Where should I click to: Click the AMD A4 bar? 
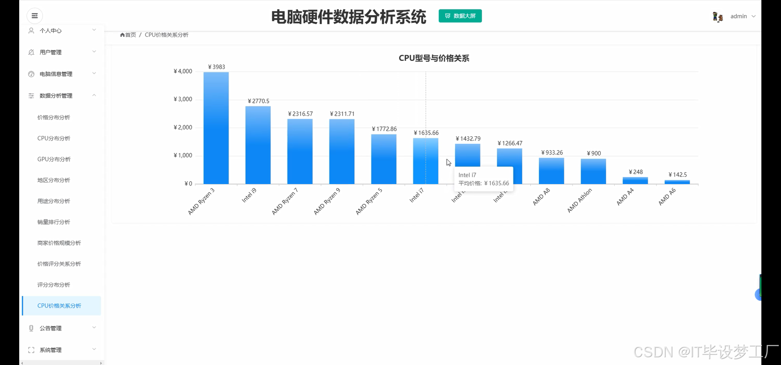(x=635, y=180)
